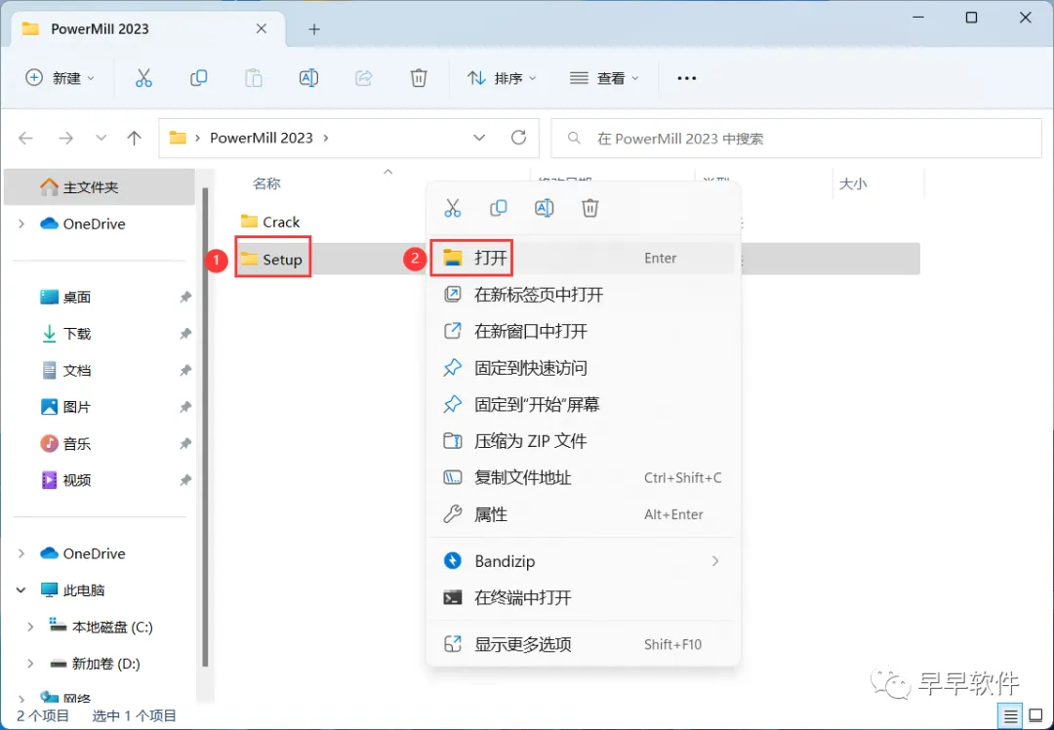Screen dimensions: 1054x730
Task: Select the PowerMill 2023 tab
Action: click(x=148, y=29)
